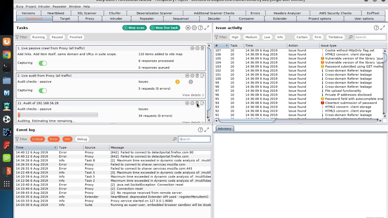Image resolution: width=388 pixels, height=218 pixels.
Task: Open the Repeater tab
Action: pos(147,18)
